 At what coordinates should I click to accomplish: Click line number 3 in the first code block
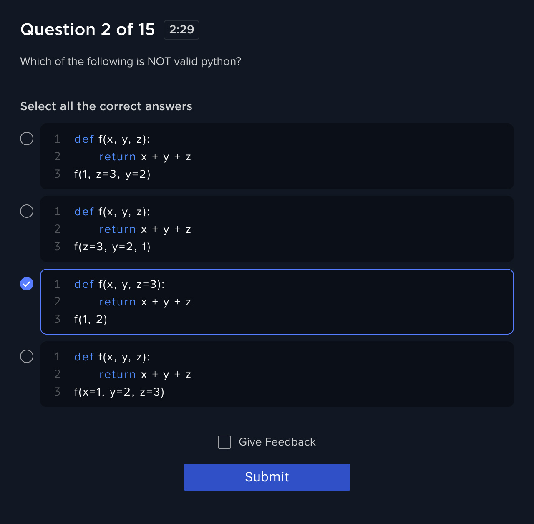pyautogui.click(x=57, y=174)
